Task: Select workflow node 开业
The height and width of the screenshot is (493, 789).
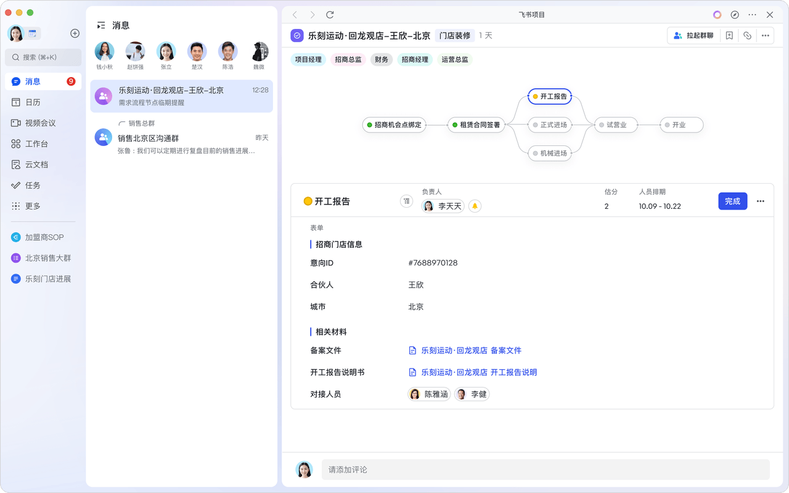Action: point(682,125)
